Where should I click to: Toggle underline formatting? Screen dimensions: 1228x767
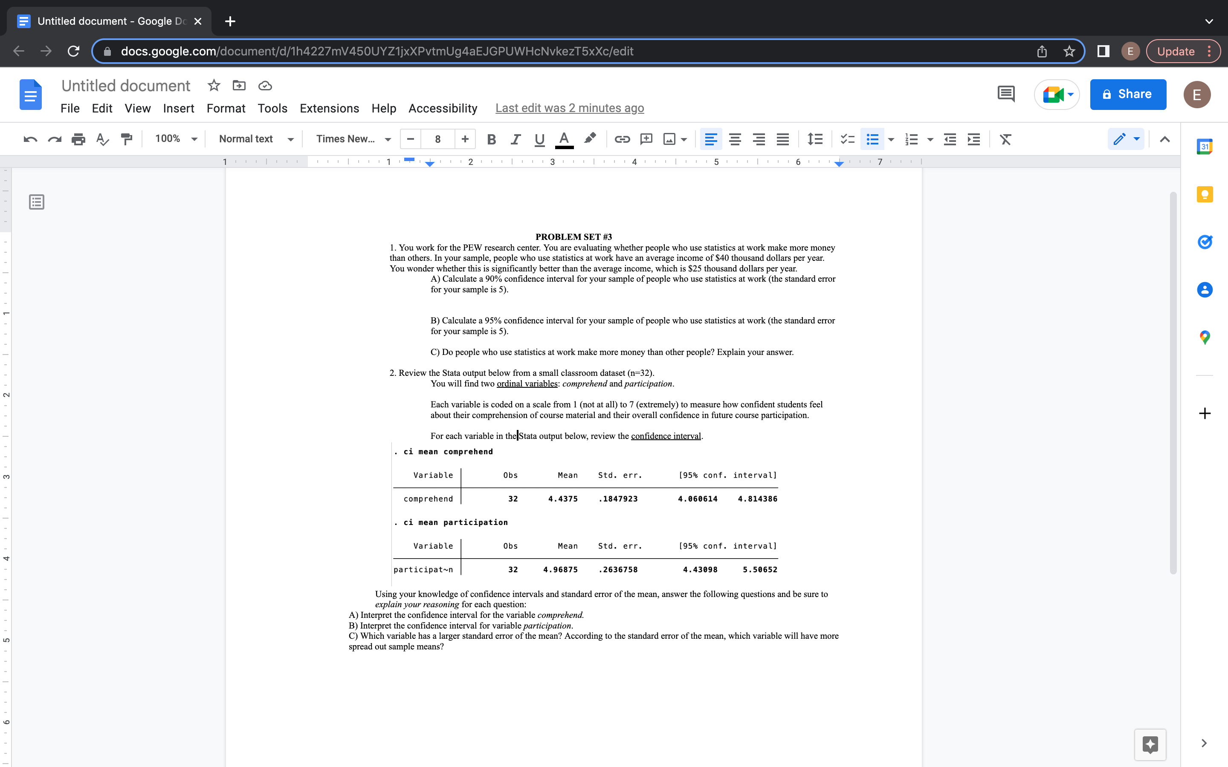539,139
